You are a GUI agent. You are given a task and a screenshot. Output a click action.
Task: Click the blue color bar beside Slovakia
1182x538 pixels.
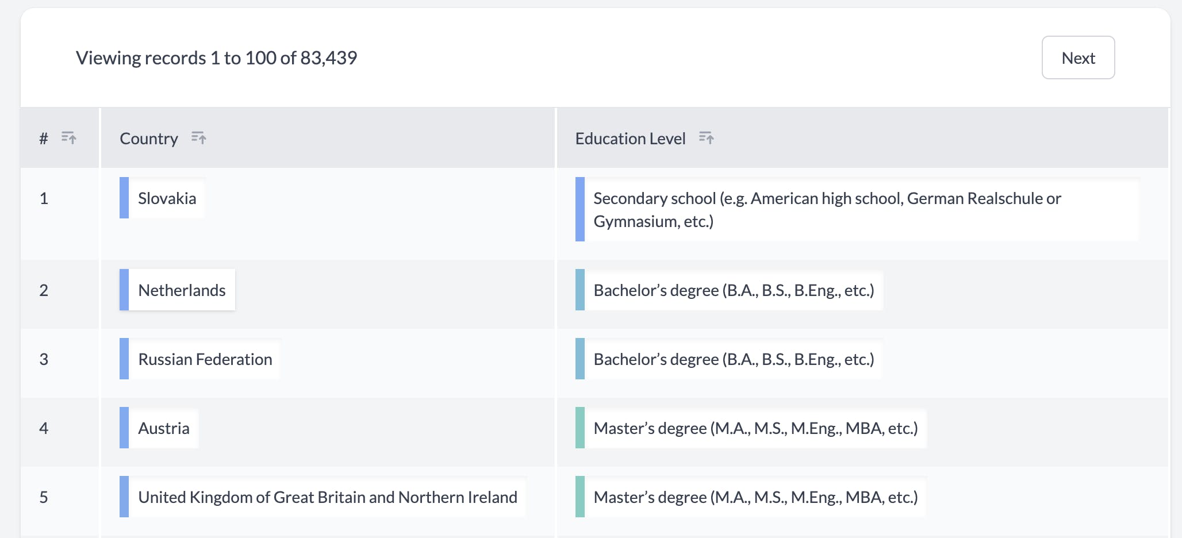124,198
